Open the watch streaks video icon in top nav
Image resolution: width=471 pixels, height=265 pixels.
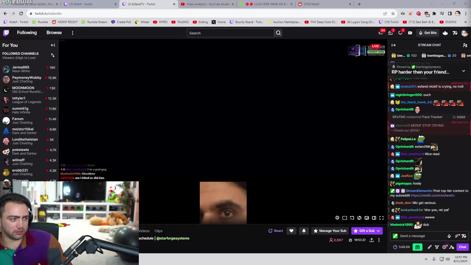(x=410, y=33)
